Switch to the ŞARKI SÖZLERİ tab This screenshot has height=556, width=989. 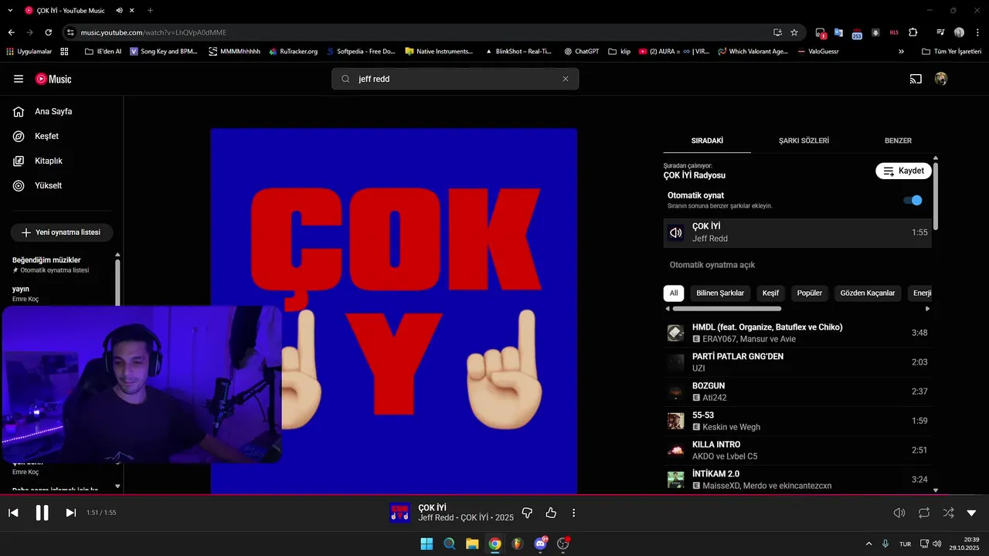click(x=804, y=141)
